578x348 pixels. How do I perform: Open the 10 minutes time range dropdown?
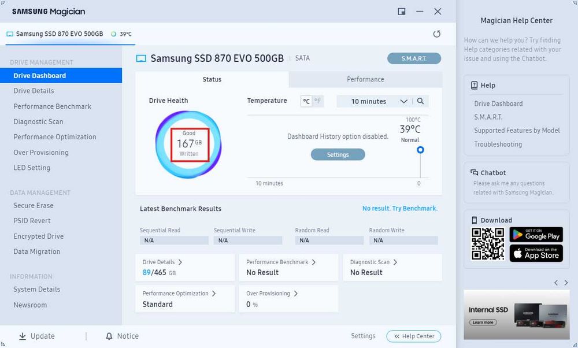click(375, 101)
